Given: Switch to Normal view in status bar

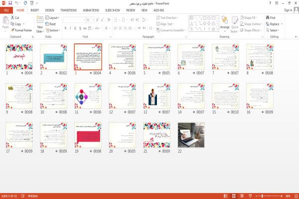Looking at the screenshot, I should click(226, 196).
